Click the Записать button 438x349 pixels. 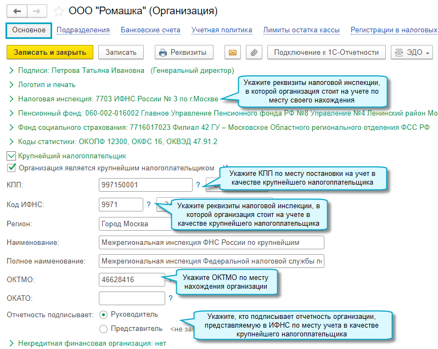(x=121, y=52)
